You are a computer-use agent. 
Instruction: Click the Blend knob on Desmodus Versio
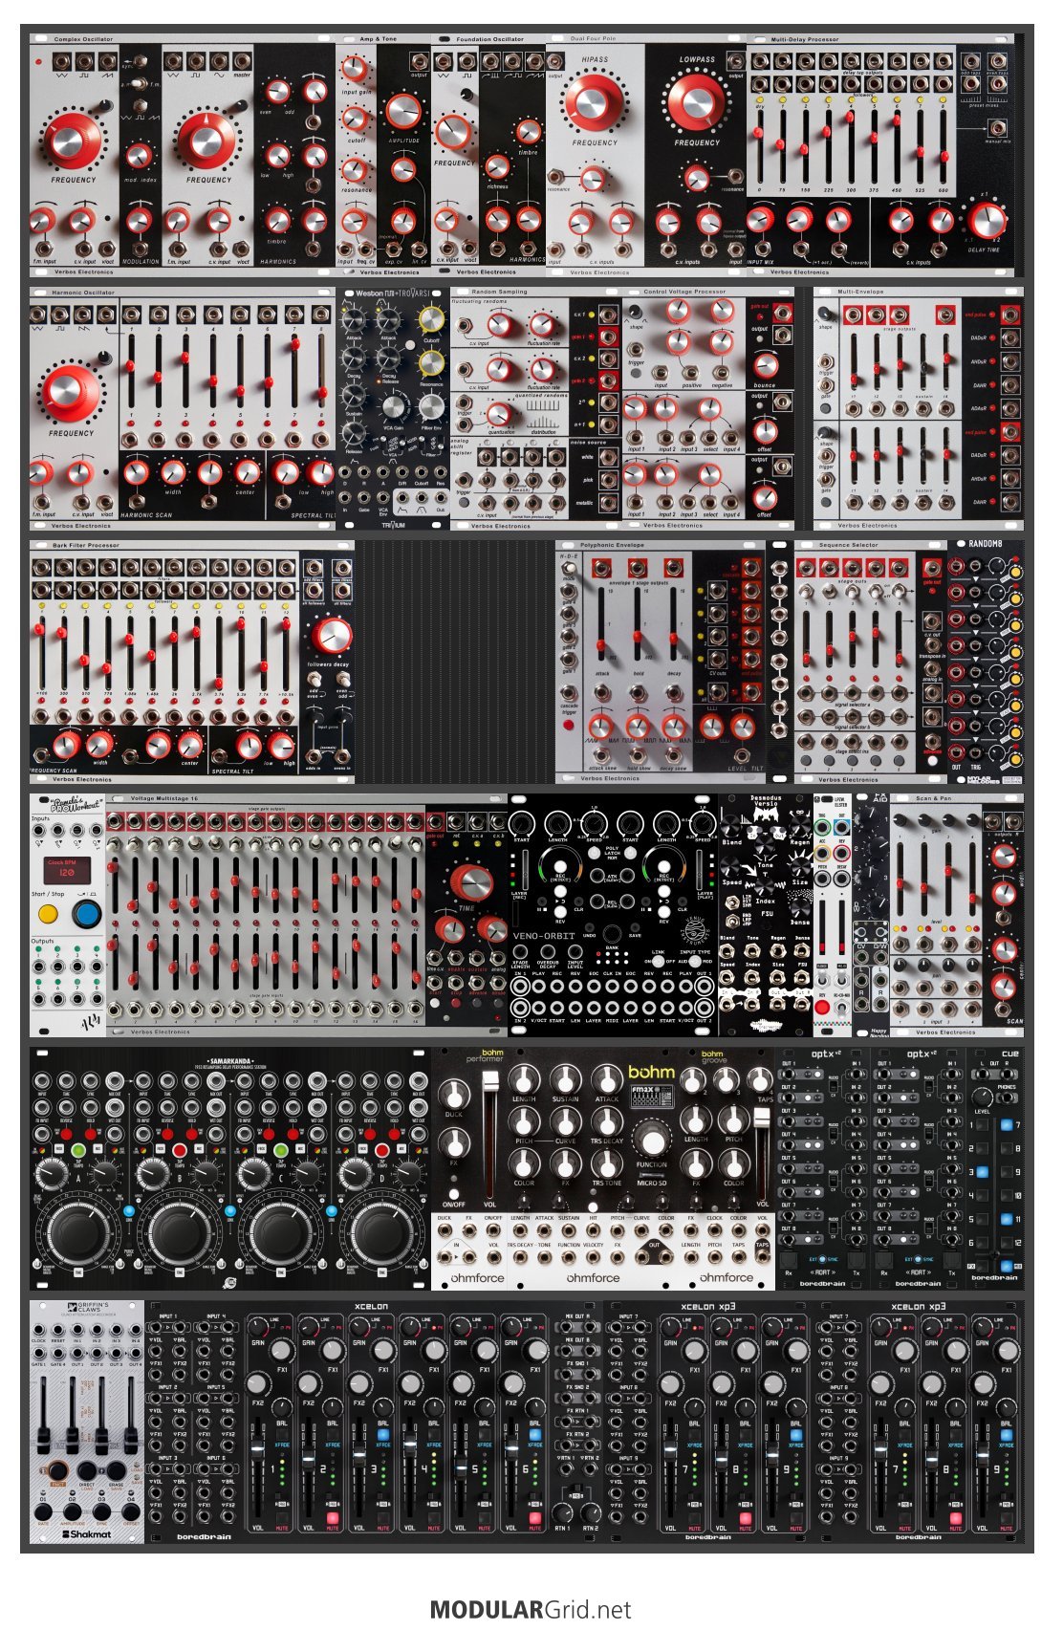(x=731, y=826)
